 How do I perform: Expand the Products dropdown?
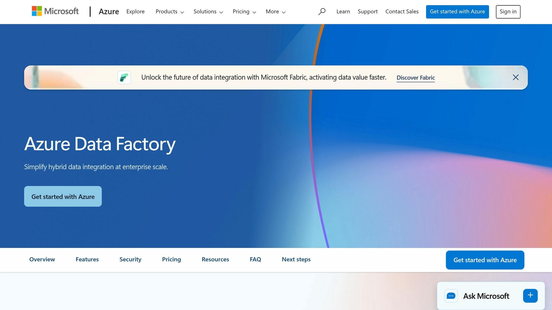[170, 12]
